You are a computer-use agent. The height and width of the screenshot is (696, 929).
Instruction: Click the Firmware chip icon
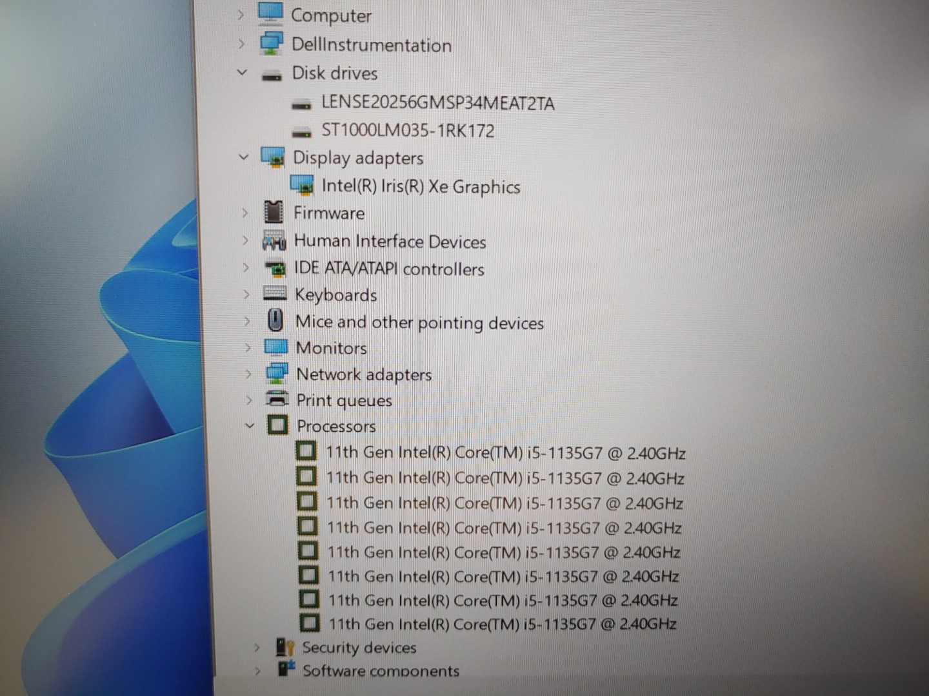click(274, 212)
